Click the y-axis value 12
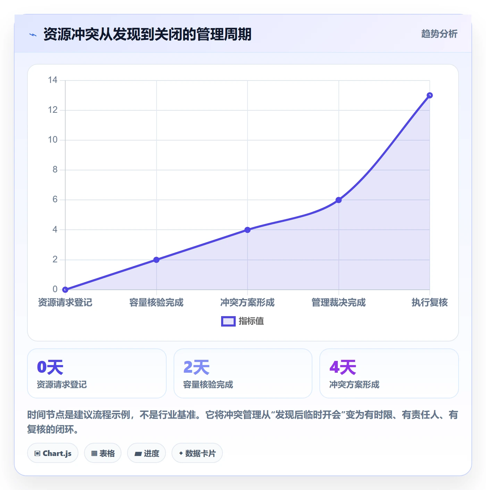486x490 pixels. [53, 110]
